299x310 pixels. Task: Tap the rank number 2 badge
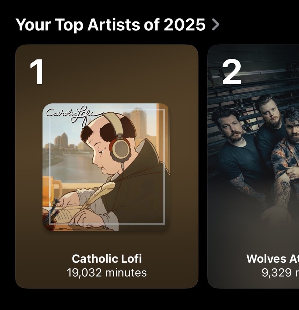click(x=231, y=72)
